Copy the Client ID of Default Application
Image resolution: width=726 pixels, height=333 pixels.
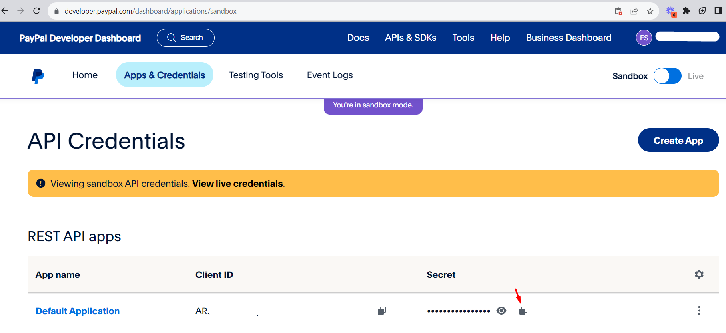point(382,311)
